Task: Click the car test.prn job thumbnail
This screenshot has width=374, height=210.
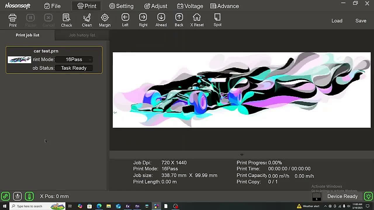Action: click(x=19, y=60)
